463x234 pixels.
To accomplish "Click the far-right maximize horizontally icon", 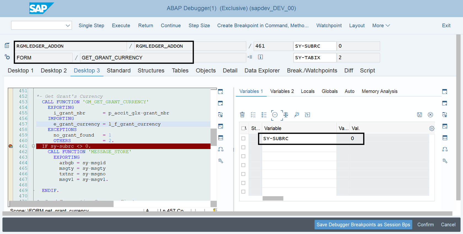I will point(445,138).
